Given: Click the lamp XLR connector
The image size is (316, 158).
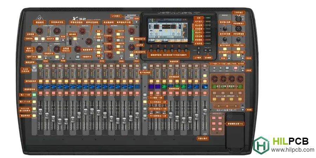Looking at the screenshot, I should 239,19.
